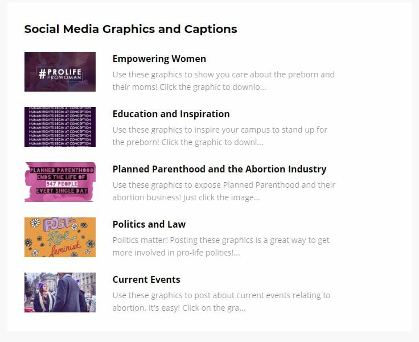
Task: Click the Social Media Graphics and Captions heading
Action: click(131, 29)
